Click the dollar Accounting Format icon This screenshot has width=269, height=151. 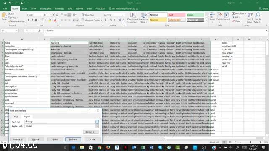[x=105, y=20]
